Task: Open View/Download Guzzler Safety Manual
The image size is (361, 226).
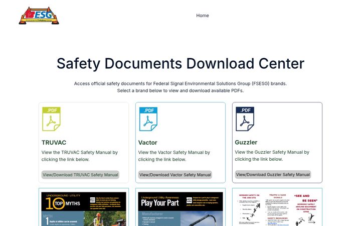Action: click(x=273, y=175)
